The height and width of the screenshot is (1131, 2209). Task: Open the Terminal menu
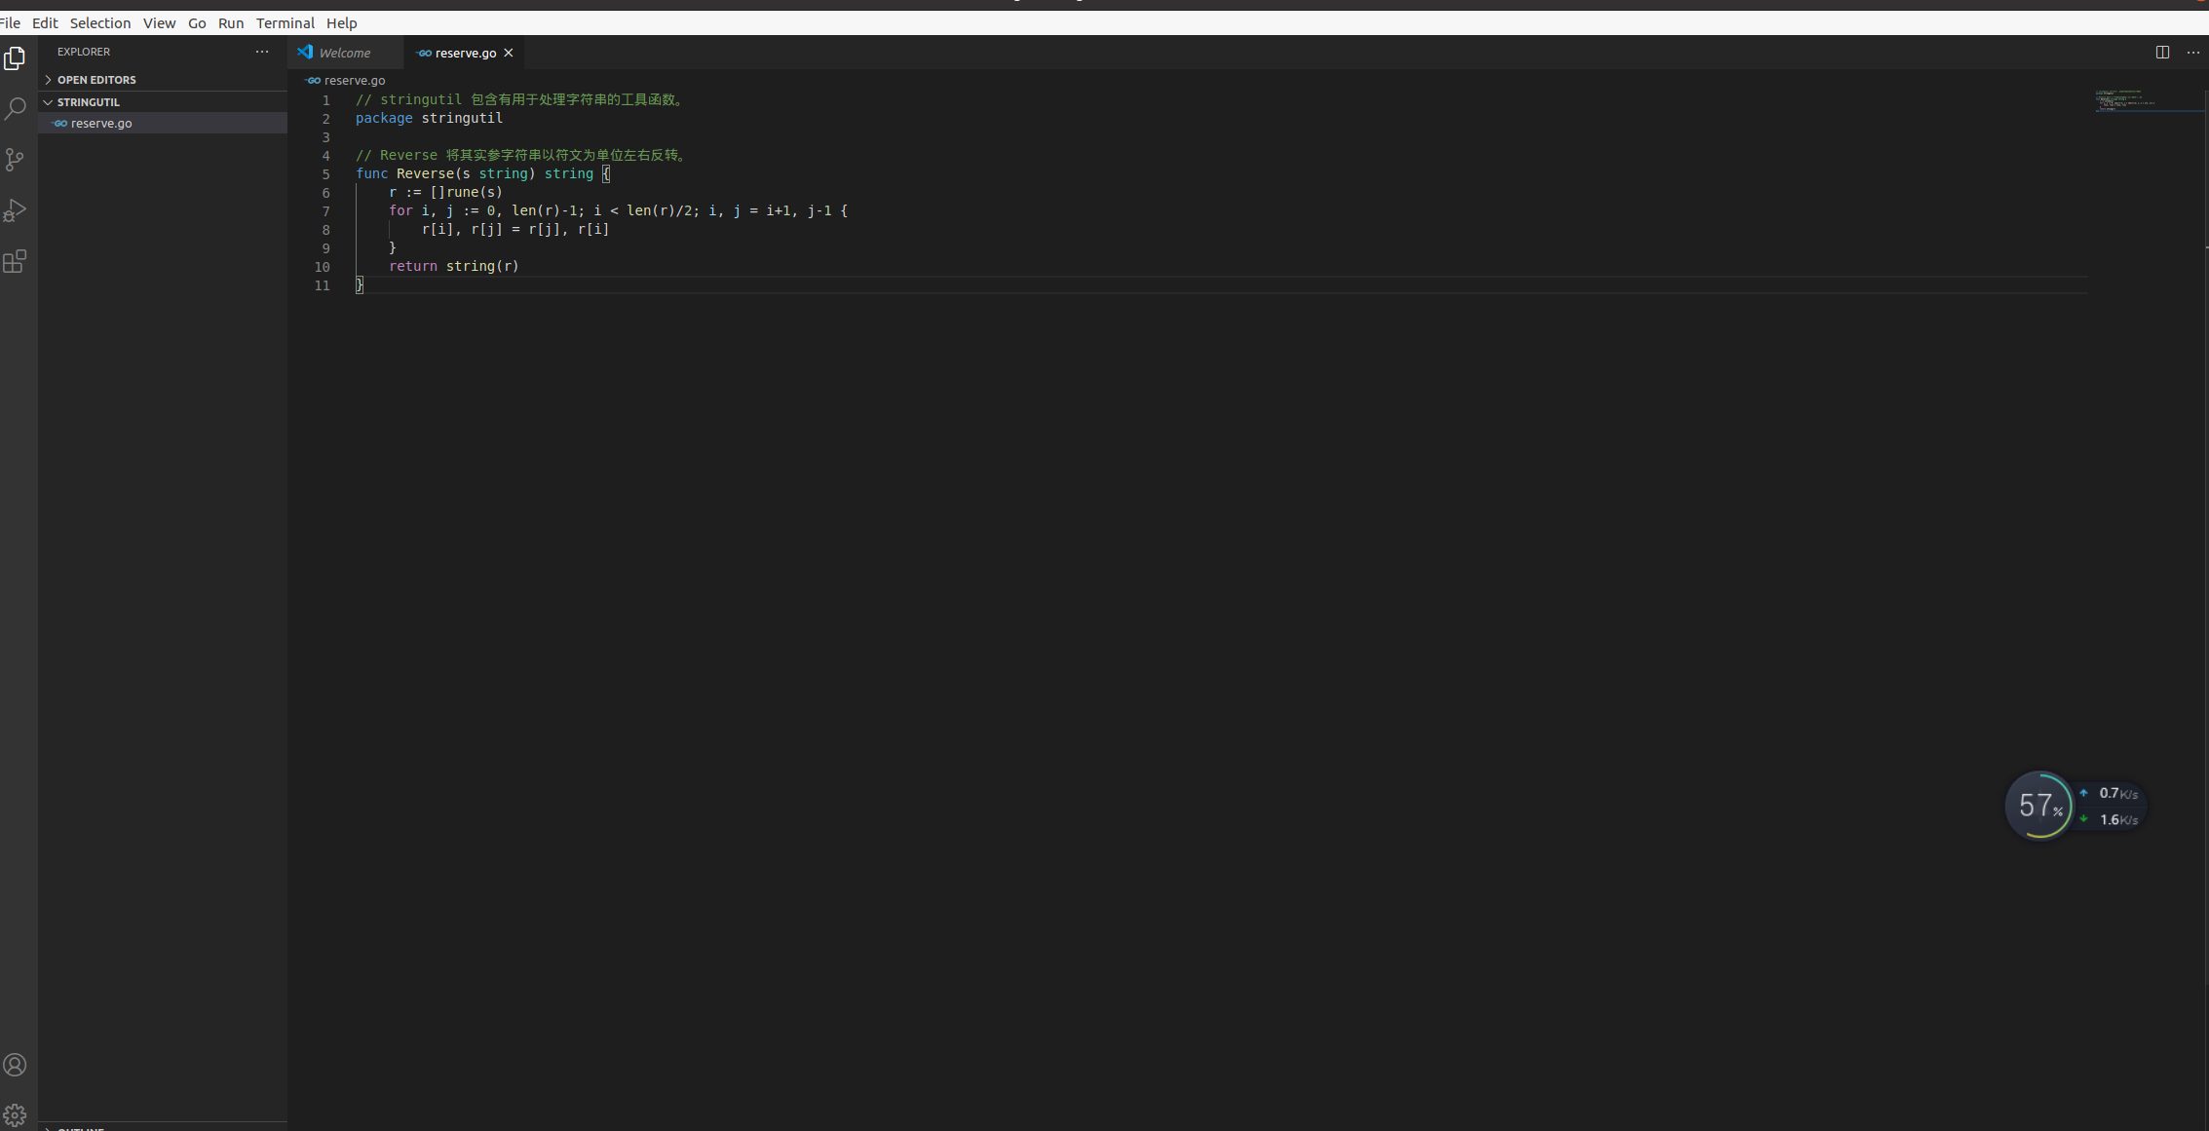285,23
